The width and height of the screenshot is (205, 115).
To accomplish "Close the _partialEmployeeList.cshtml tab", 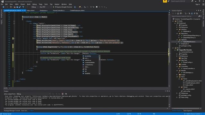I will 25,11.
